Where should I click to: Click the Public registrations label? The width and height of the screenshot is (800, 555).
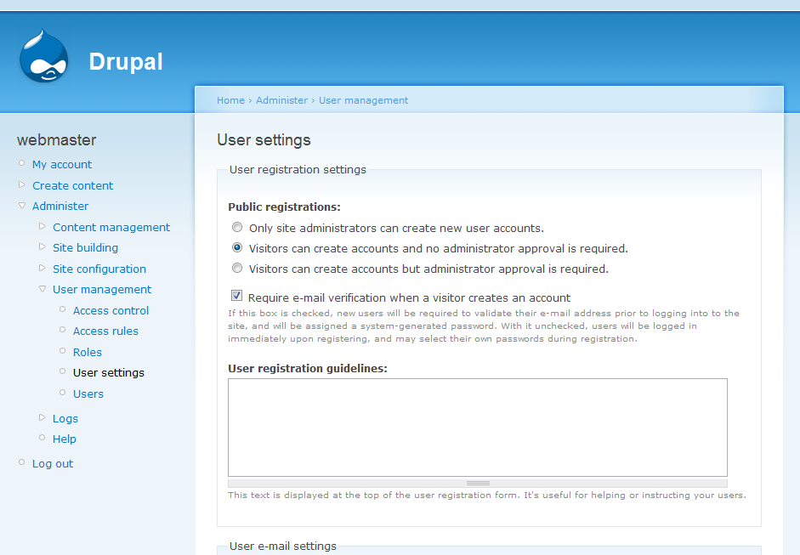(284, 207)
